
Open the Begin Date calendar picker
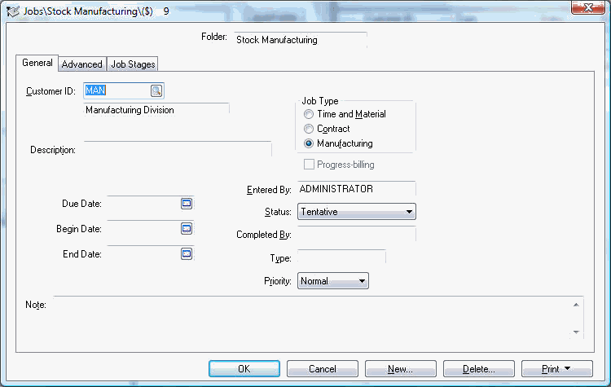[x=187, y=228]
